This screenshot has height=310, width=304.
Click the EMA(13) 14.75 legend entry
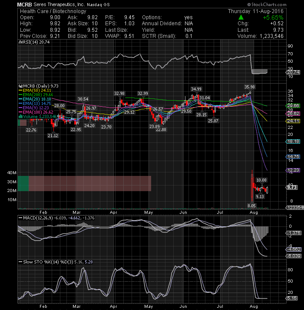click(35, 103)
